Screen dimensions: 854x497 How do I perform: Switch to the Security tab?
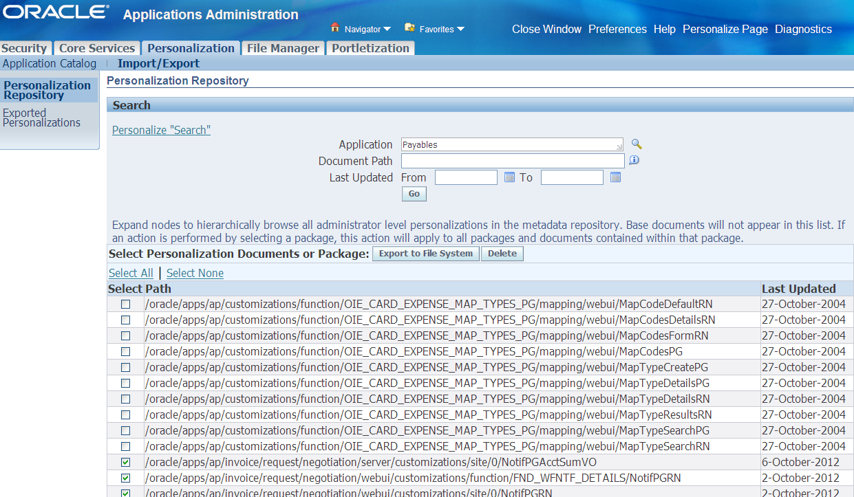click(x=24, y=48)
